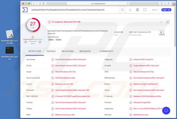Click the Safari reload page icon
This screenshot has width=177, height=119.
tap(128, 3)
